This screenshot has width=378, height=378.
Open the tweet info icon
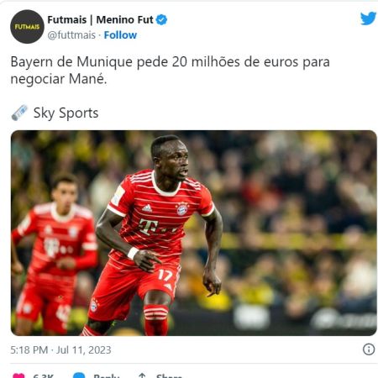369,349
